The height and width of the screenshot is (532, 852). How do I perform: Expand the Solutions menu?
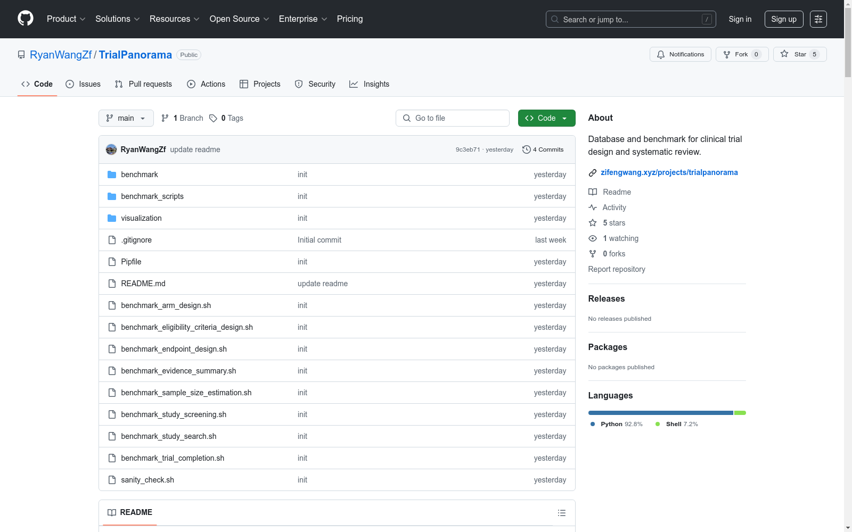(118, 19)
